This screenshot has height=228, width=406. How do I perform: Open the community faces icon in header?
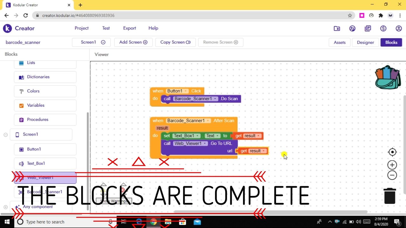[352, 28]
